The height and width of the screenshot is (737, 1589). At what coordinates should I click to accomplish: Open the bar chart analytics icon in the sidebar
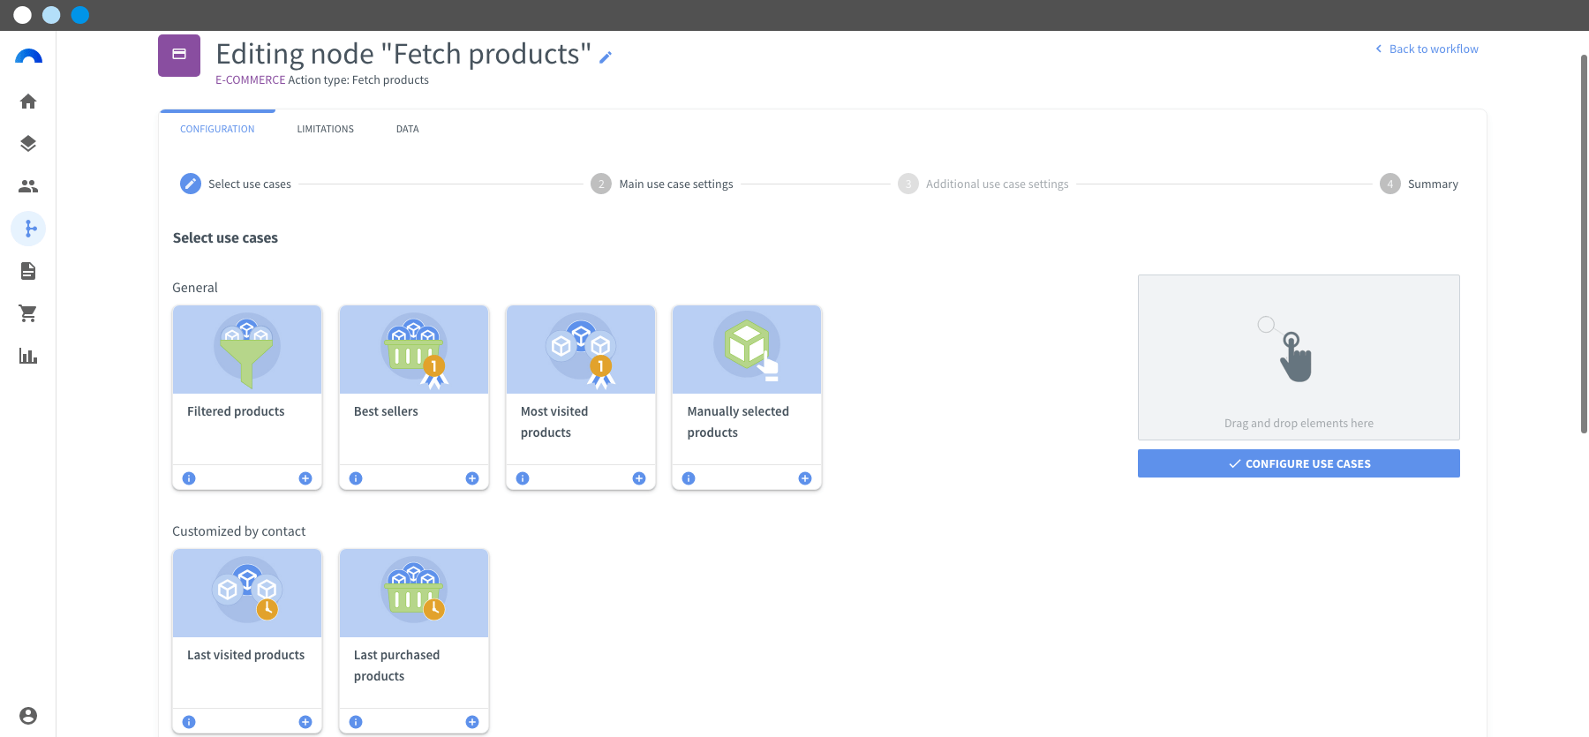(28, 356)
